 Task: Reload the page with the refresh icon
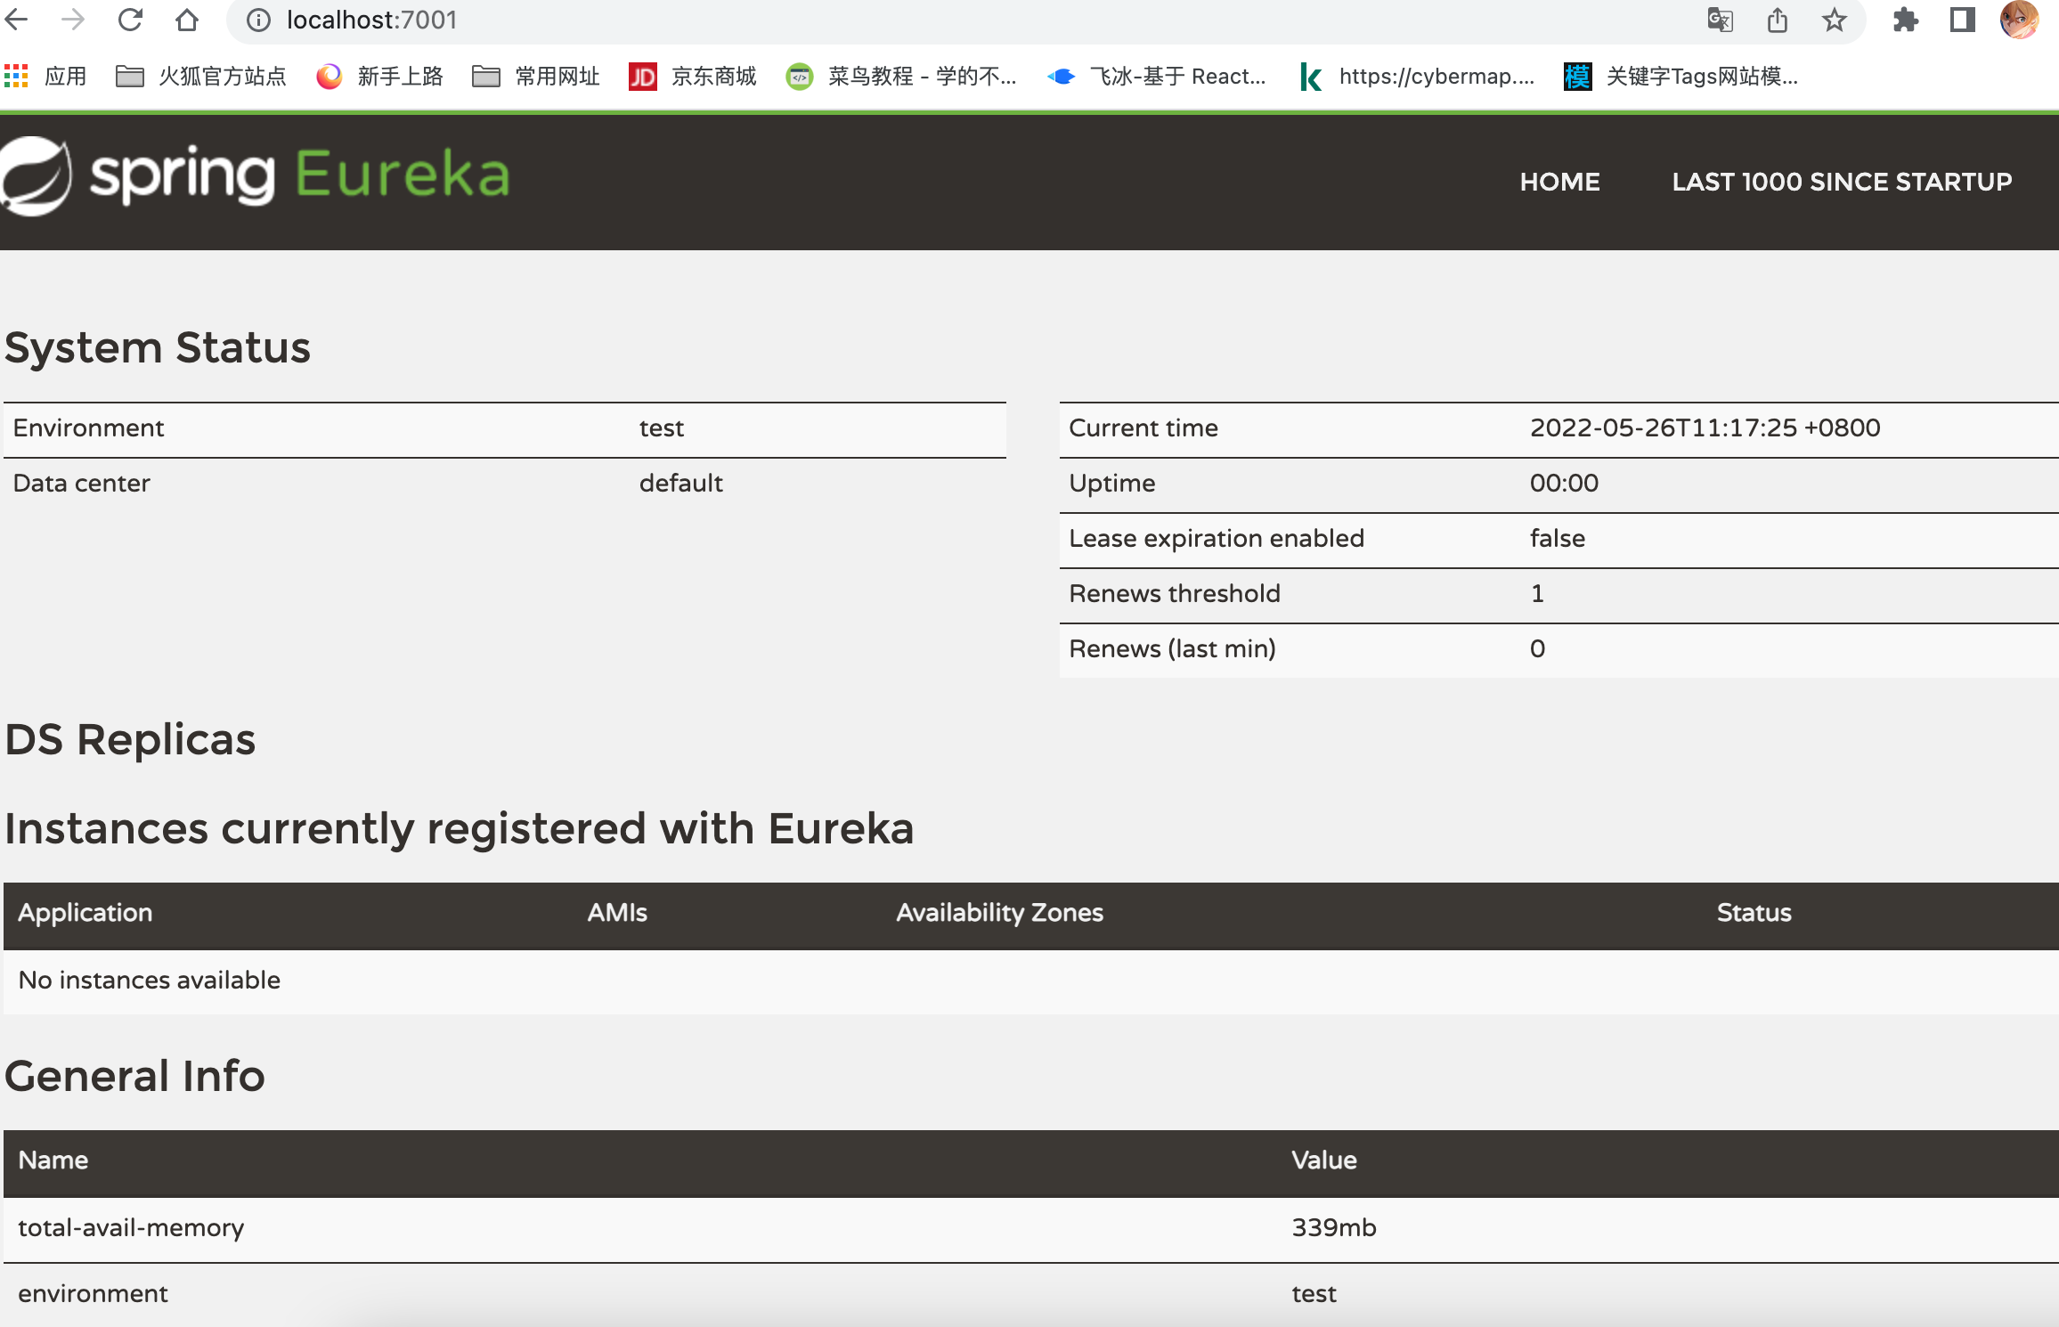(x=131, y=20)
